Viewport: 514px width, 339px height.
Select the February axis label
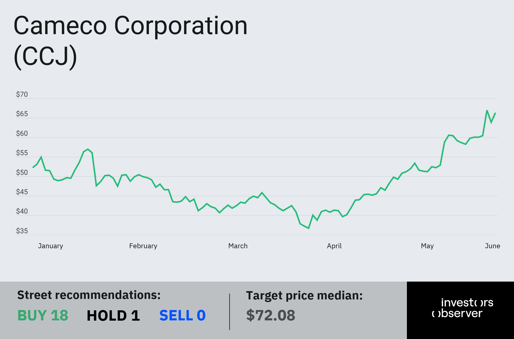click(x=143, y=246)
